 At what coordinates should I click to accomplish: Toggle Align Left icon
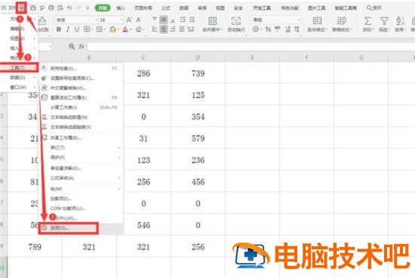pos(155,29)
